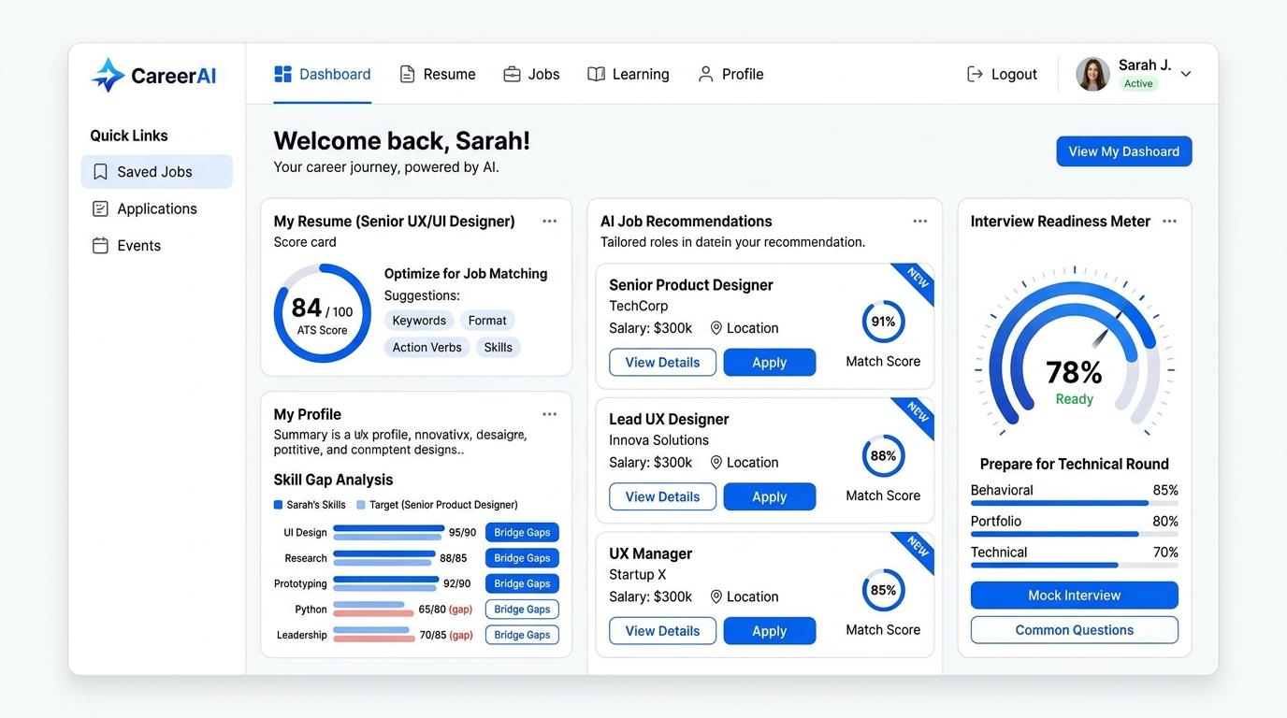This screenshot has width=1287, height=718.
Task: Click location pin for Lead UX Designer
Action: click(x=716, y=463)
